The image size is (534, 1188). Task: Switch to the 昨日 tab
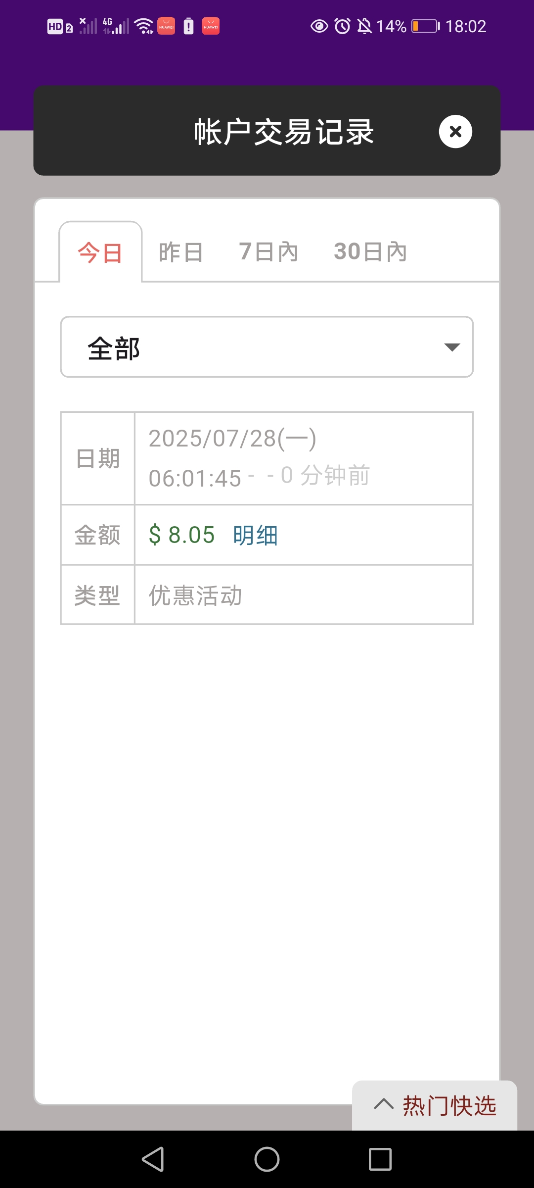[x=181, y=252]
